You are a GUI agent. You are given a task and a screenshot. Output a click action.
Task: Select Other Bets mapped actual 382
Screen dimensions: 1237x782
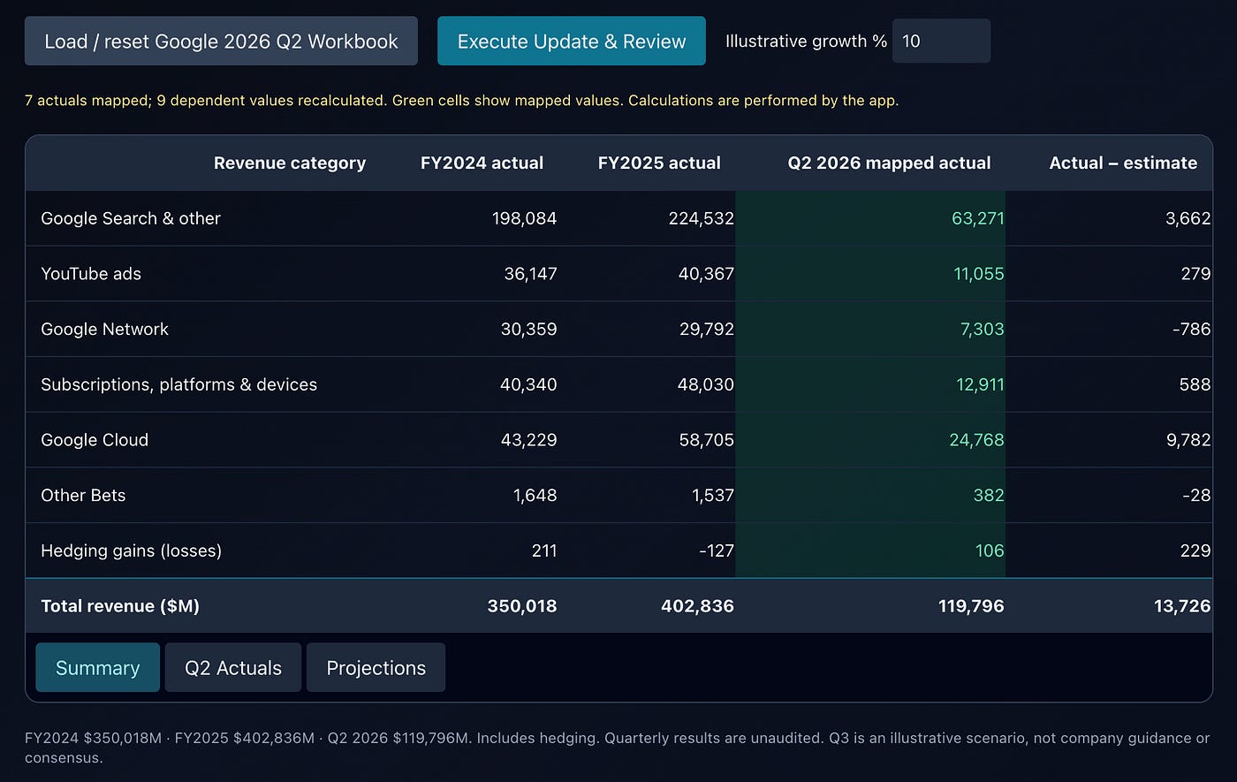click(x=989, y=495)
